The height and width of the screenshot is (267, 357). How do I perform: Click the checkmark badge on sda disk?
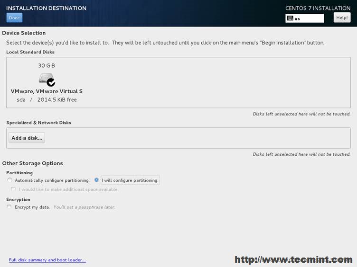[x=51, y=82]
